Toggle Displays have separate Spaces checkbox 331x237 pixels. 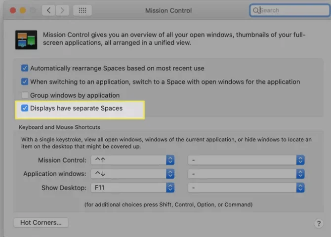[25, 108]
